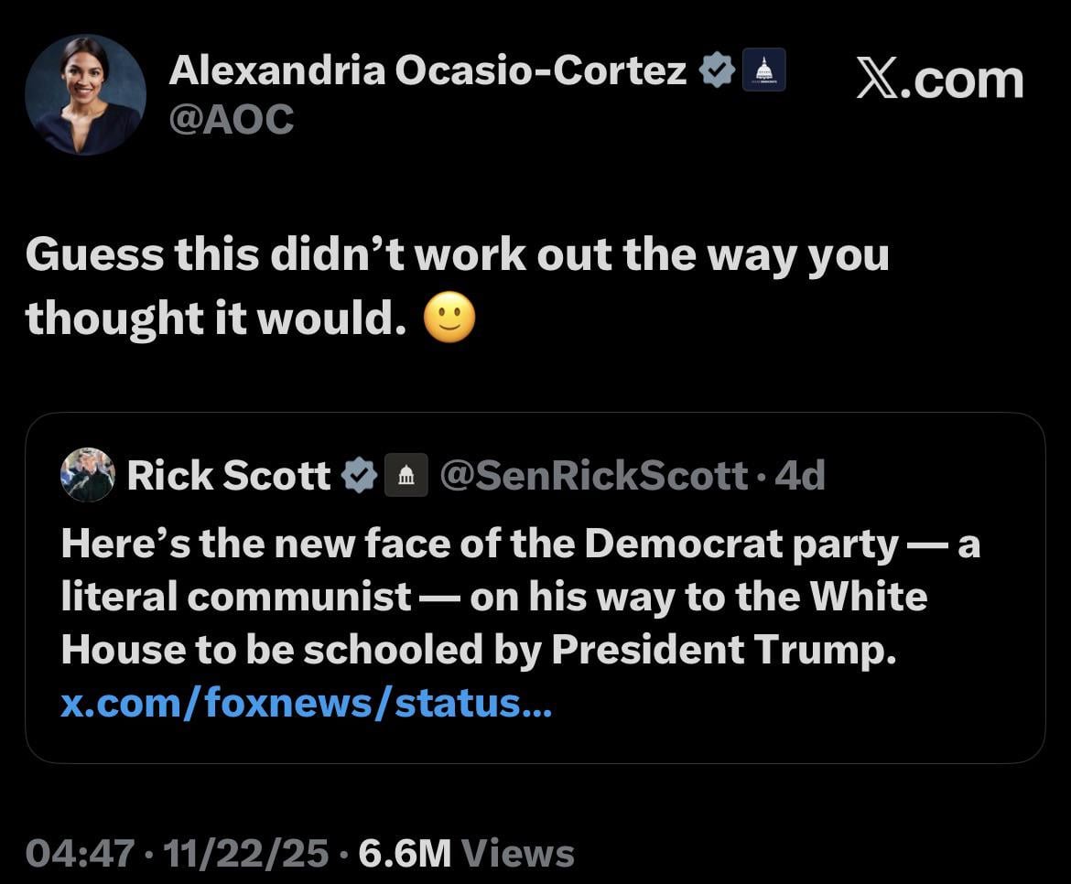Open Rick Scott's small avatar

click(87, 475)
